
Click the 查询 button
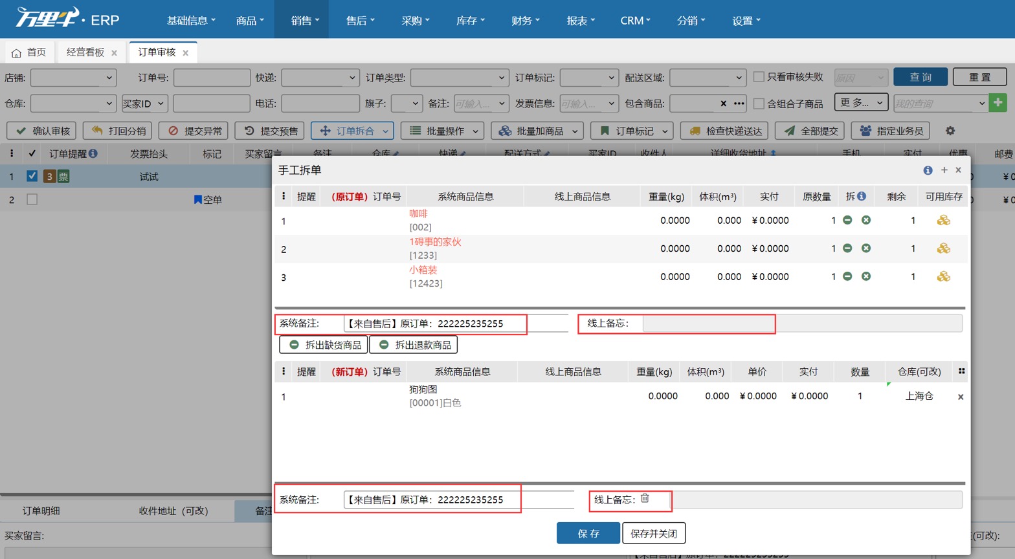coord(920,77)
